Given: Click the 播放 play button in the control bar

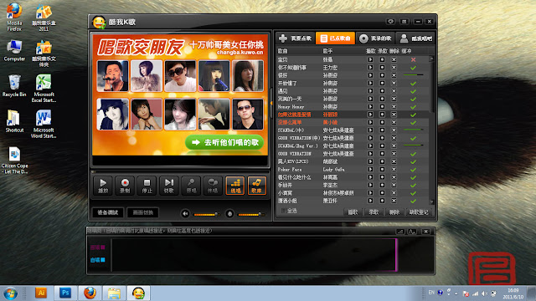Looking at the screenshot, I should [103, 186].
